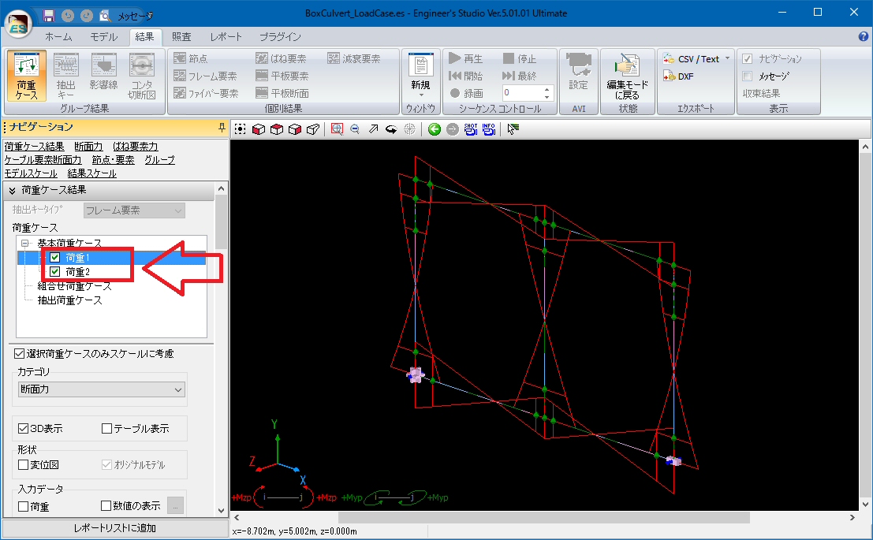873x540 pixels.
Task: Enable the メッセージ display checkbox in ribbon
Action: 747,76
